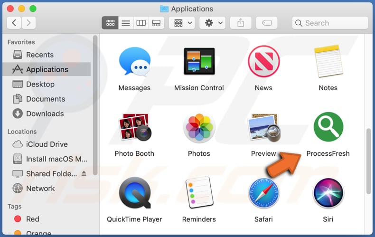
Task: Click the Safari app icon
Action: tap(264, 193)
